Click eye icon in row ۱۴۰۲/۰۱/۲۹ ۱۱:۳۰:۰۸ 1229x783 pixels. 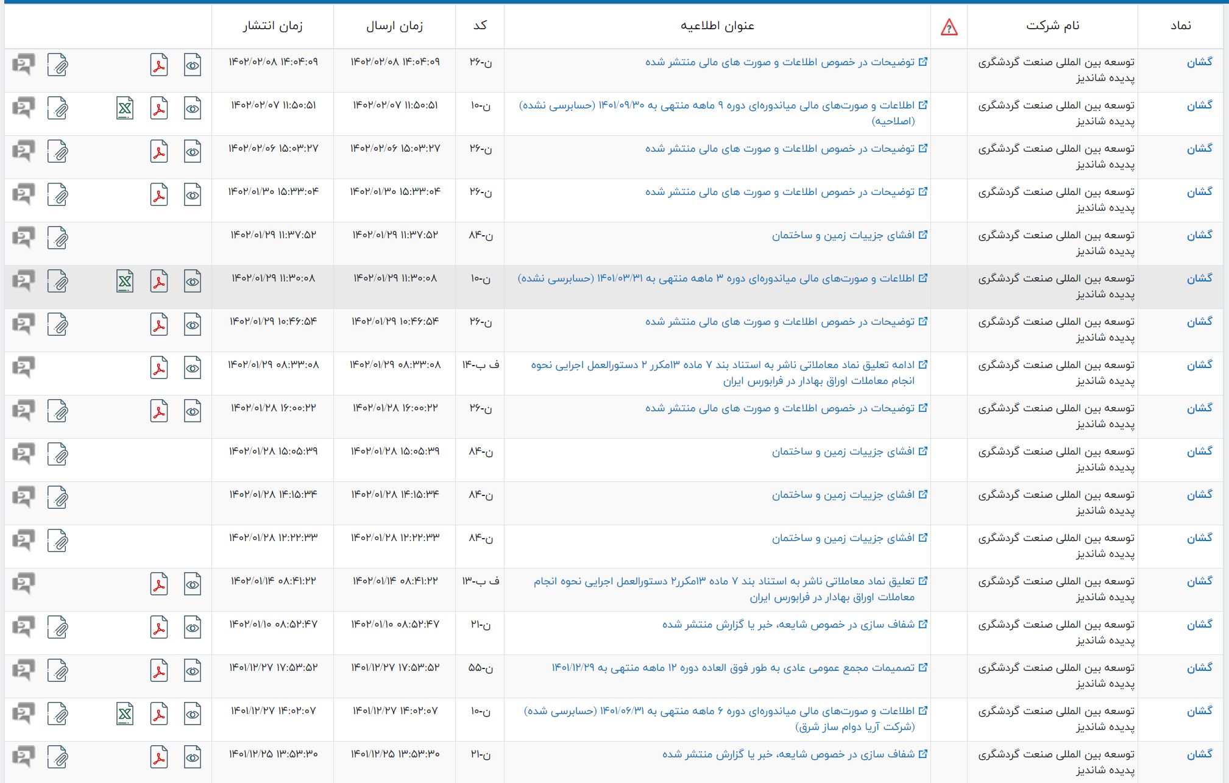tap(193, 282)
